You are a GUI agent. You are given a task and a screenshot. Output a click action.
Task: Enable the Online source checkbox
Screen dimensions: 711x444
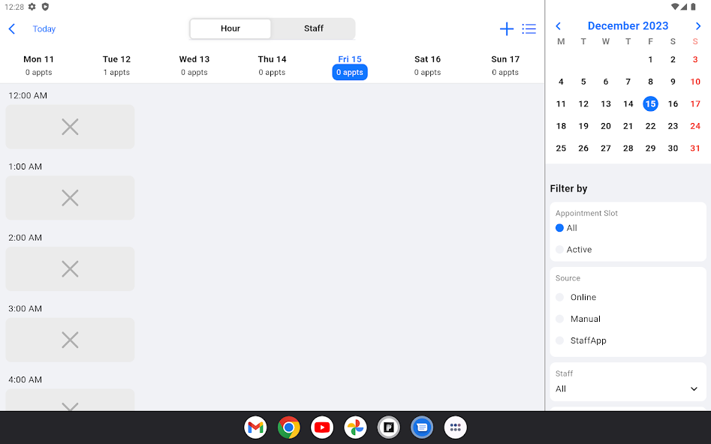(559, 297)
